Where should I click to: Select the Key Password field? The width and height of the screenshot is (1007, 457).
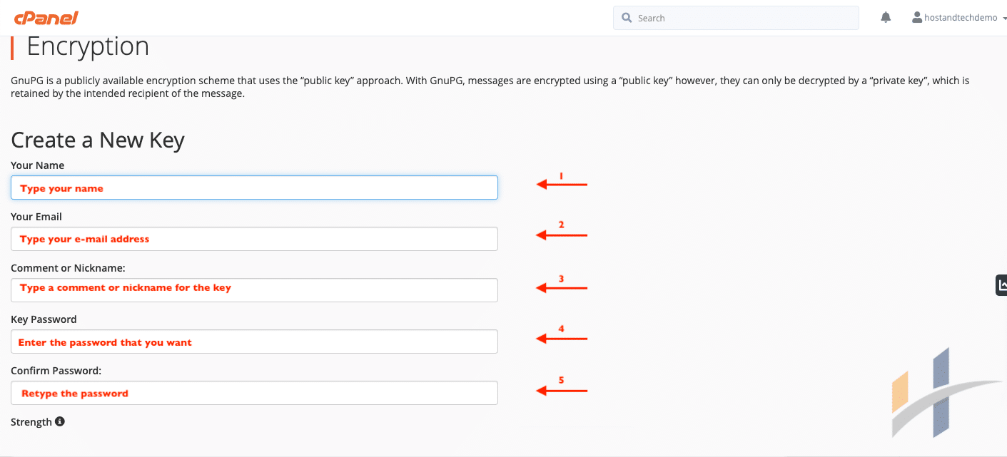254,342
